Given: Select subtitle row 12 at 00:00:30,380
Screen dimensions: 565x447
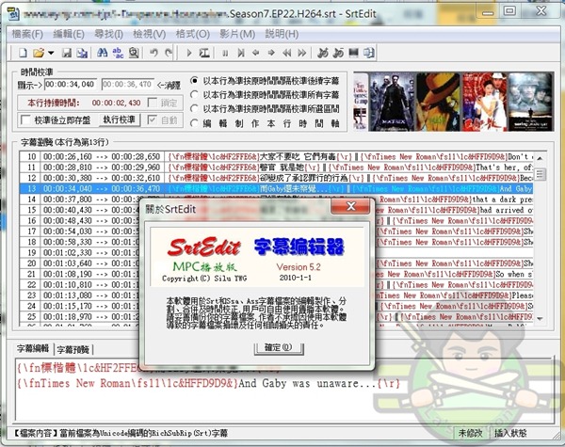Looking at the screenshot, I should [x=276, y=178].
